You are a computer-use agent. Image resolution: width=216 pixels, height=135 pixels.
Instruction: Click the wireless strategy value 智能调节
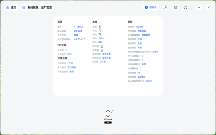146,35
